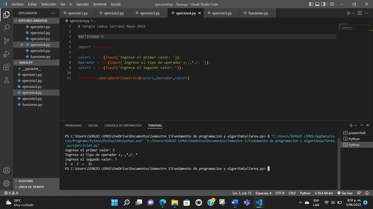Open the Explorer view in activity bar
373x209 pixels.
coord(7,15)
